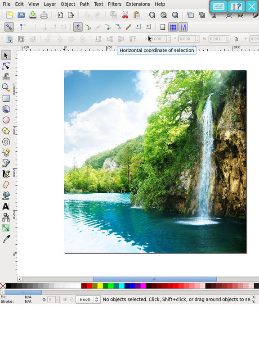The width and height of the screenshot is (259, 346).
Task: Select the Spiral tool
Action: tap(6, 141)
